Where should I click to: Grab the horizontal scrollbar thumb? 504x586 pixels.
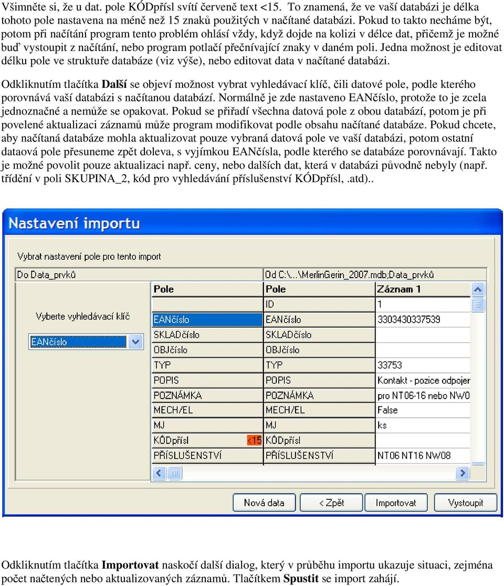point(174,473)
